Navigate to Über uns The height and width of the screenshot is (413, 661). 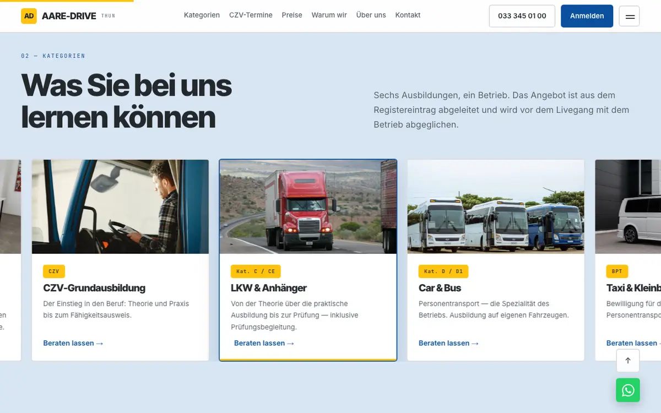point(371,15)
